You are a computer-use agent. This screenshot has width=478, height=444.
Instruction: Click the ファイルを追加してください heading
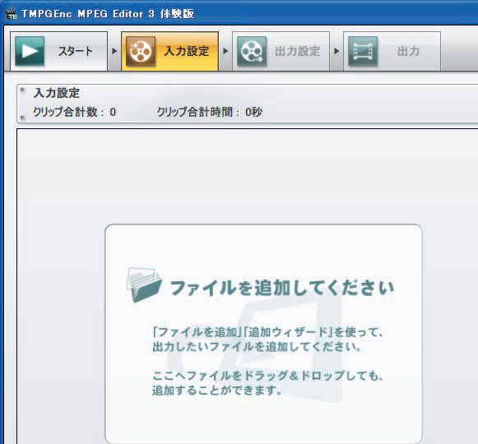[x=282, y=288]
